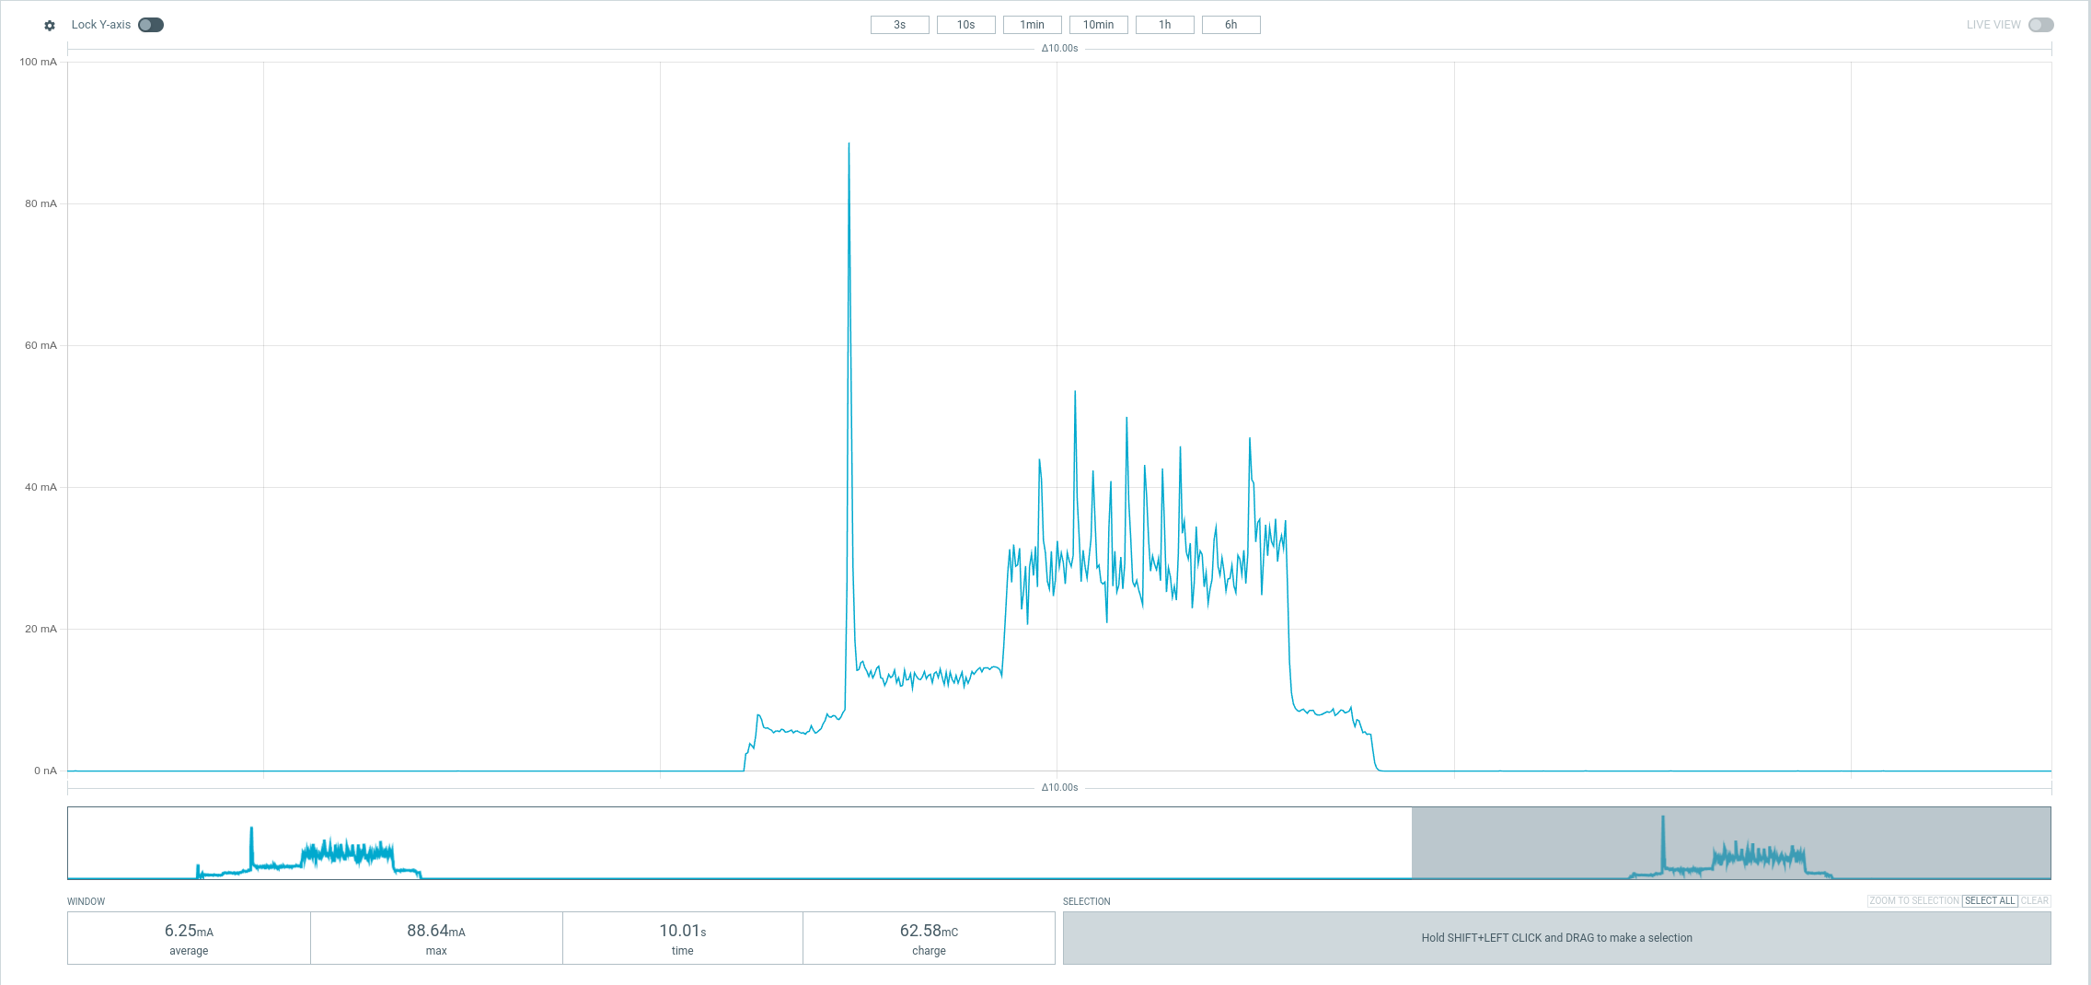This screenshot has height=985, width=2091.
Task: Click the 20 mA axis label
Action: pyautogui.click(x=40, y=629)
